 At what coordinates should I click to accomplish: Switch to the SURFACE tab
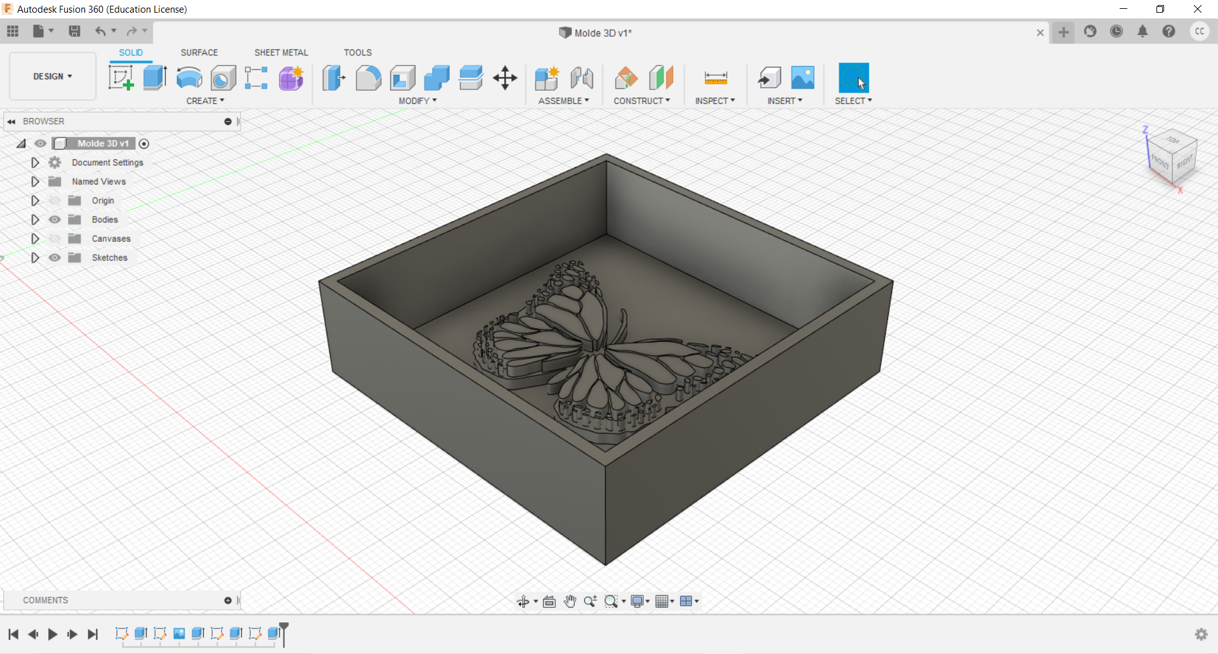[199, 52]
